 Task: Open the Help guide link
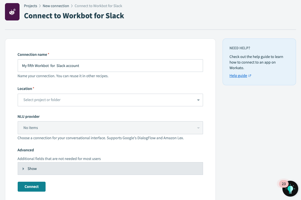238,76
